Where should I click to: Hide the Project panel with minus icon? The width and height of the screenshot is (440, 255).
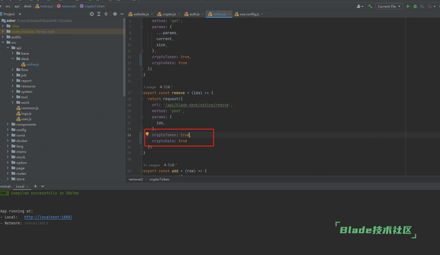pyautogui.click(x=122, y=14)
